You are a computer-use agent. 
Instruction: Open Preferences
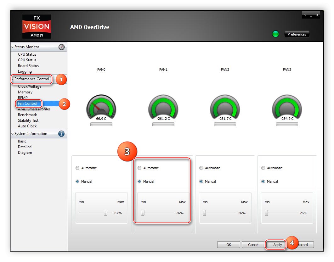297,34
